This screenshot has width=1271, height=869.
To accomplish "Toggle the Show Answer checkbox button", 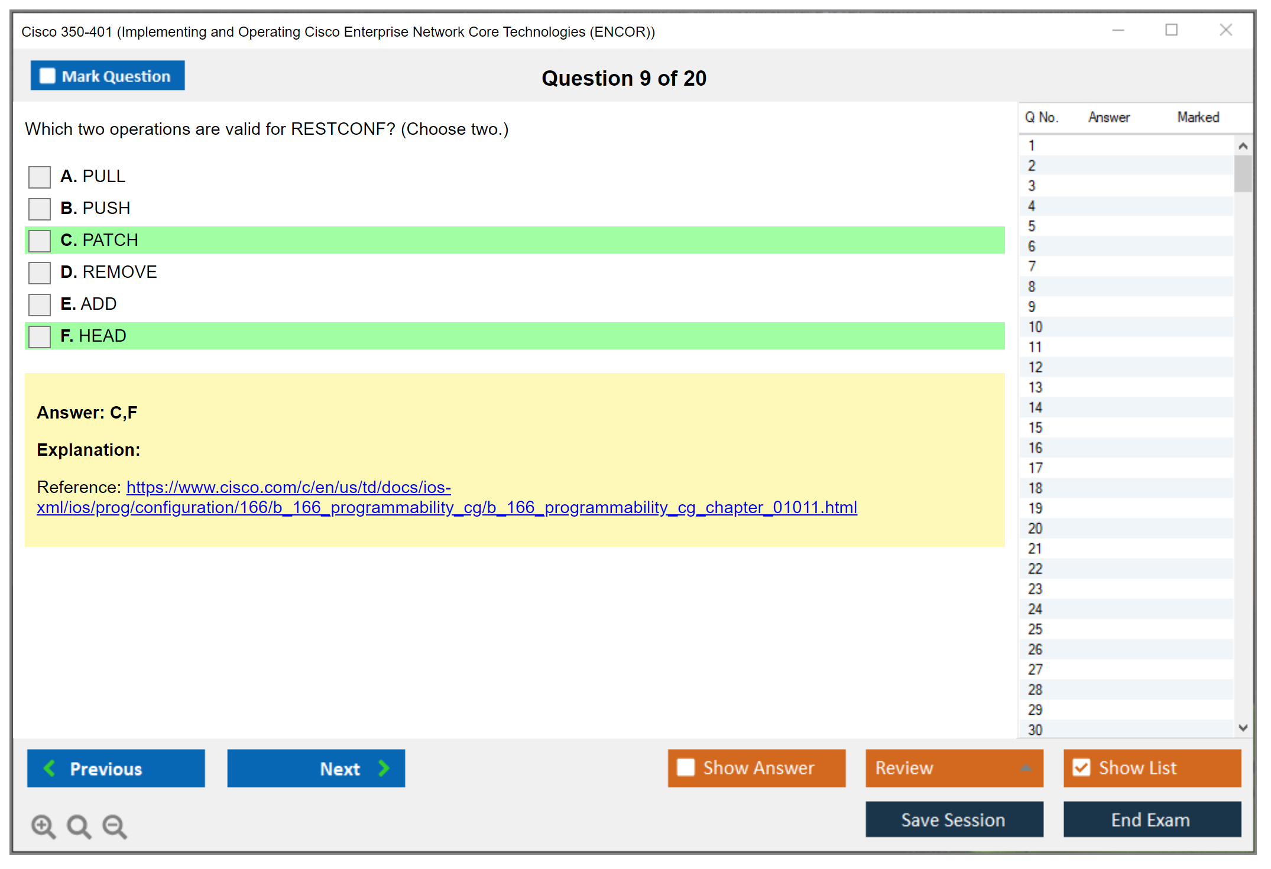I will click(x=686, y=767).
